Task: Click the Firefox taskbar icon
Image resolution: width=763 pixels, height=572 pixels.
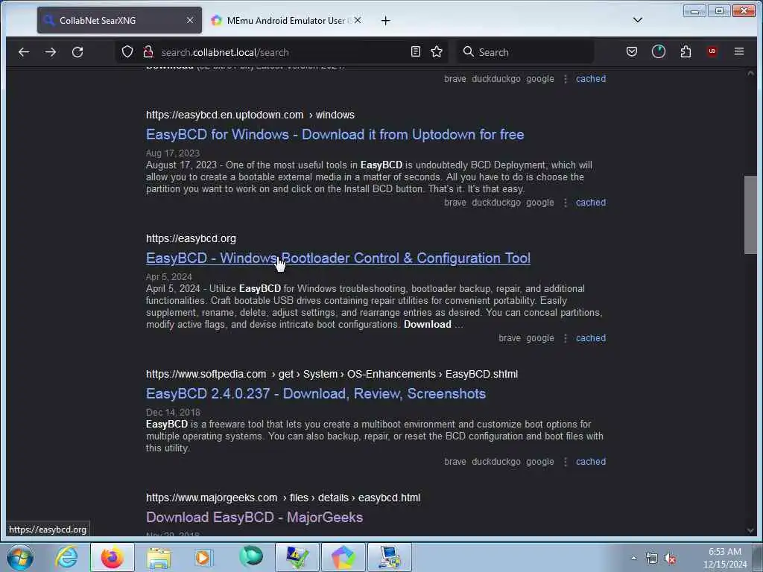Action: tap(112, 557)
